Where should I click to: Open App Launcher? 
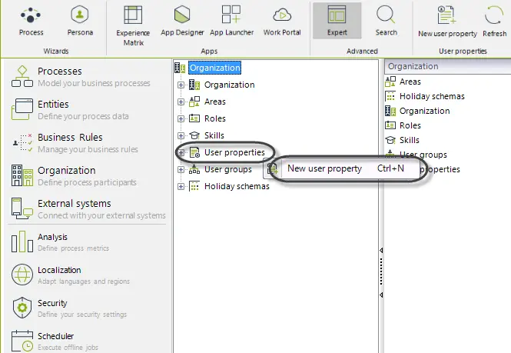[232, 22]
